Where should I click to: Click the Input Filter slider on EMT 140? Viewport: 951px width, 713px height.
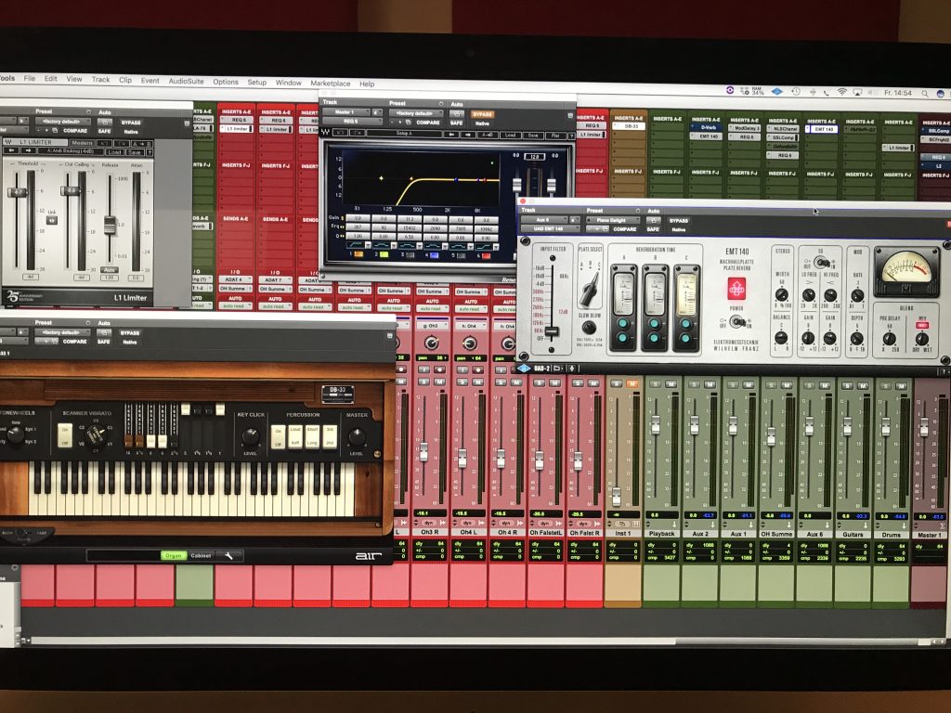pos(551,330)
